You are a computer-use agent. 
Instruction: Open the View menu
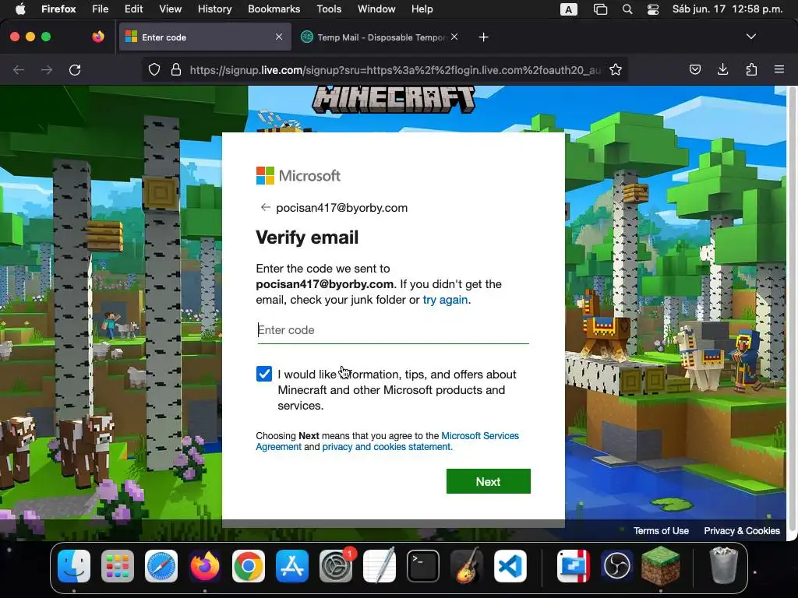click(x=170, y=9)
